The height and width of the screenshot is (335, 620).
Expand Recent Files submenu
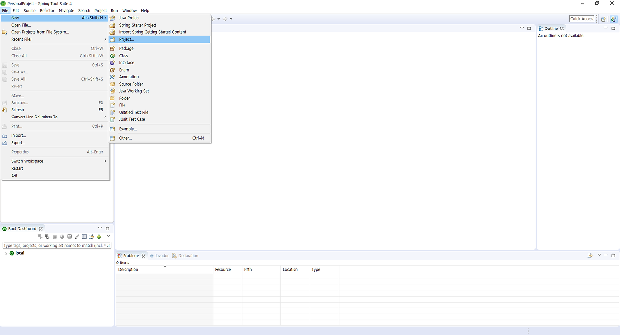coord(55,39)
